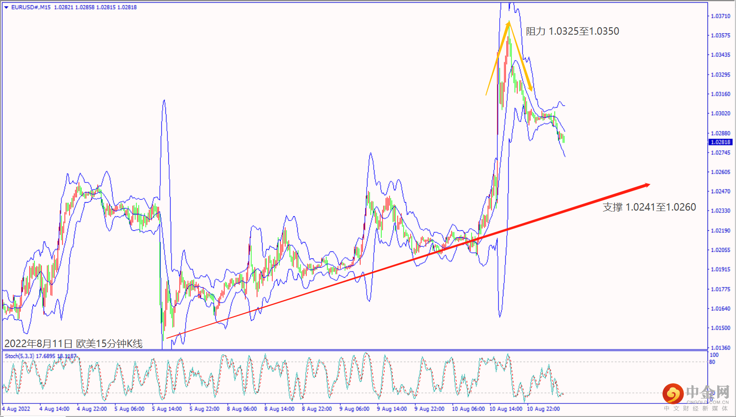
Task: Click price level 1.01500 on the axis
Action: tap(721, 328)
